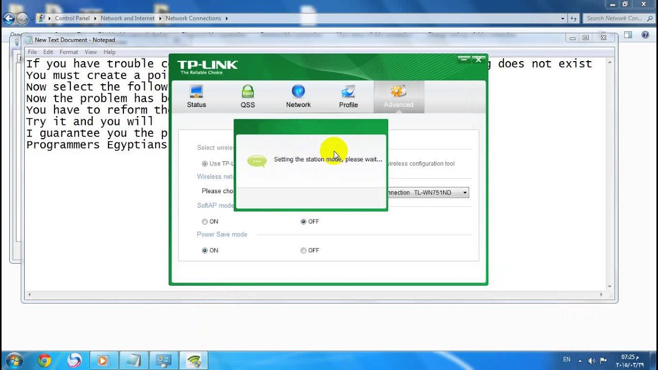
Task: Select Power Save mode ON radio button
Action: [205, 250]
